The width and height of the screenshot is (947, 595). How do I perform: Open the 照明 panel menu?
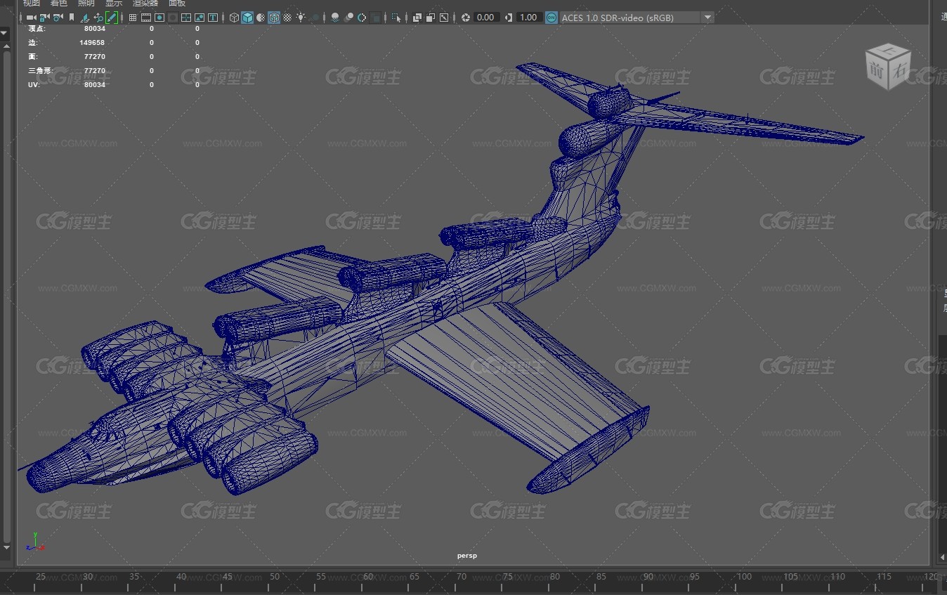click(x=86, y=3)
